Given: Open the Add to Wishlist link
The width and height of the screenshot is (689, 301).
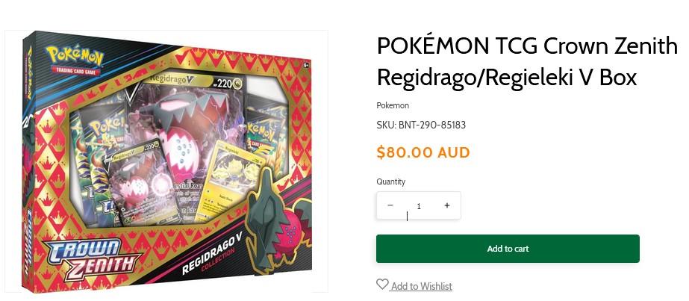Looking at the screenshot, I should (421, 287).
